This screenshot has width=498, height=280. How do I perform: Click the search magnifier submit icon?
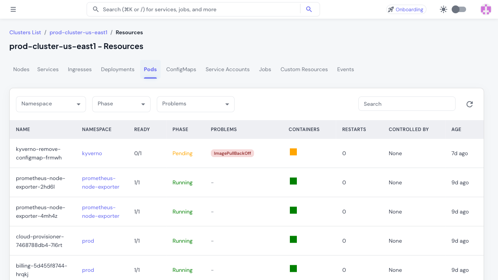[x=309, y=9]
